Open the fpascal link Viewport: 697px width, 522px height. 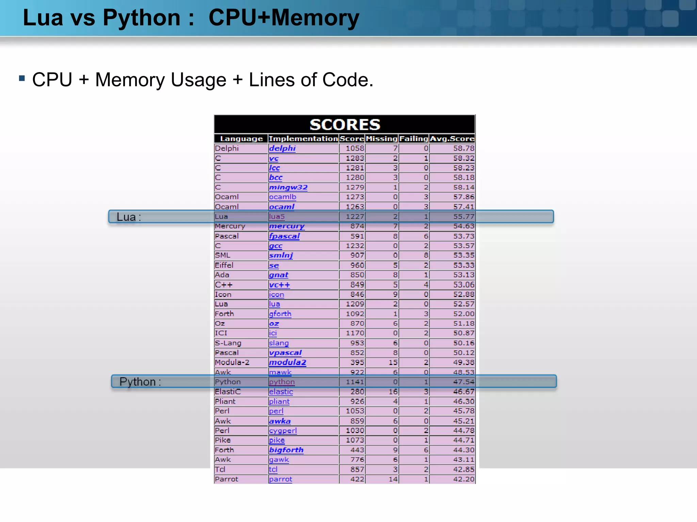click(x=284, y=236)
